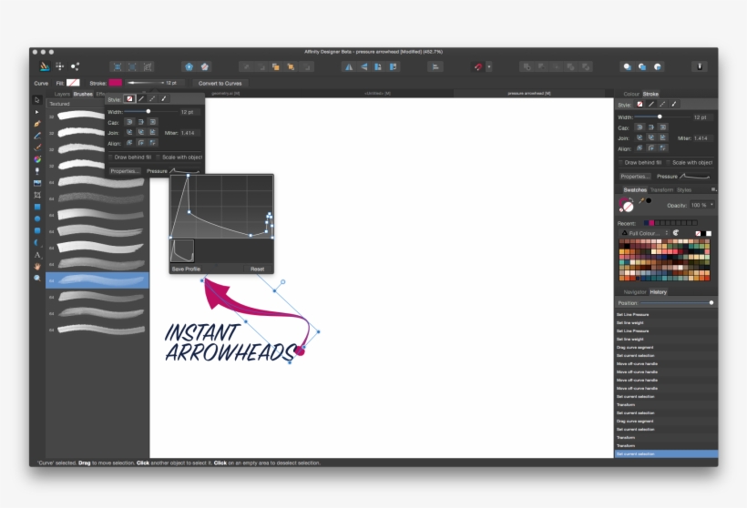Pick the colour picker eyedropper in Swatches
This screenshot has height=508, width=747.
click(x=640, y=200)
